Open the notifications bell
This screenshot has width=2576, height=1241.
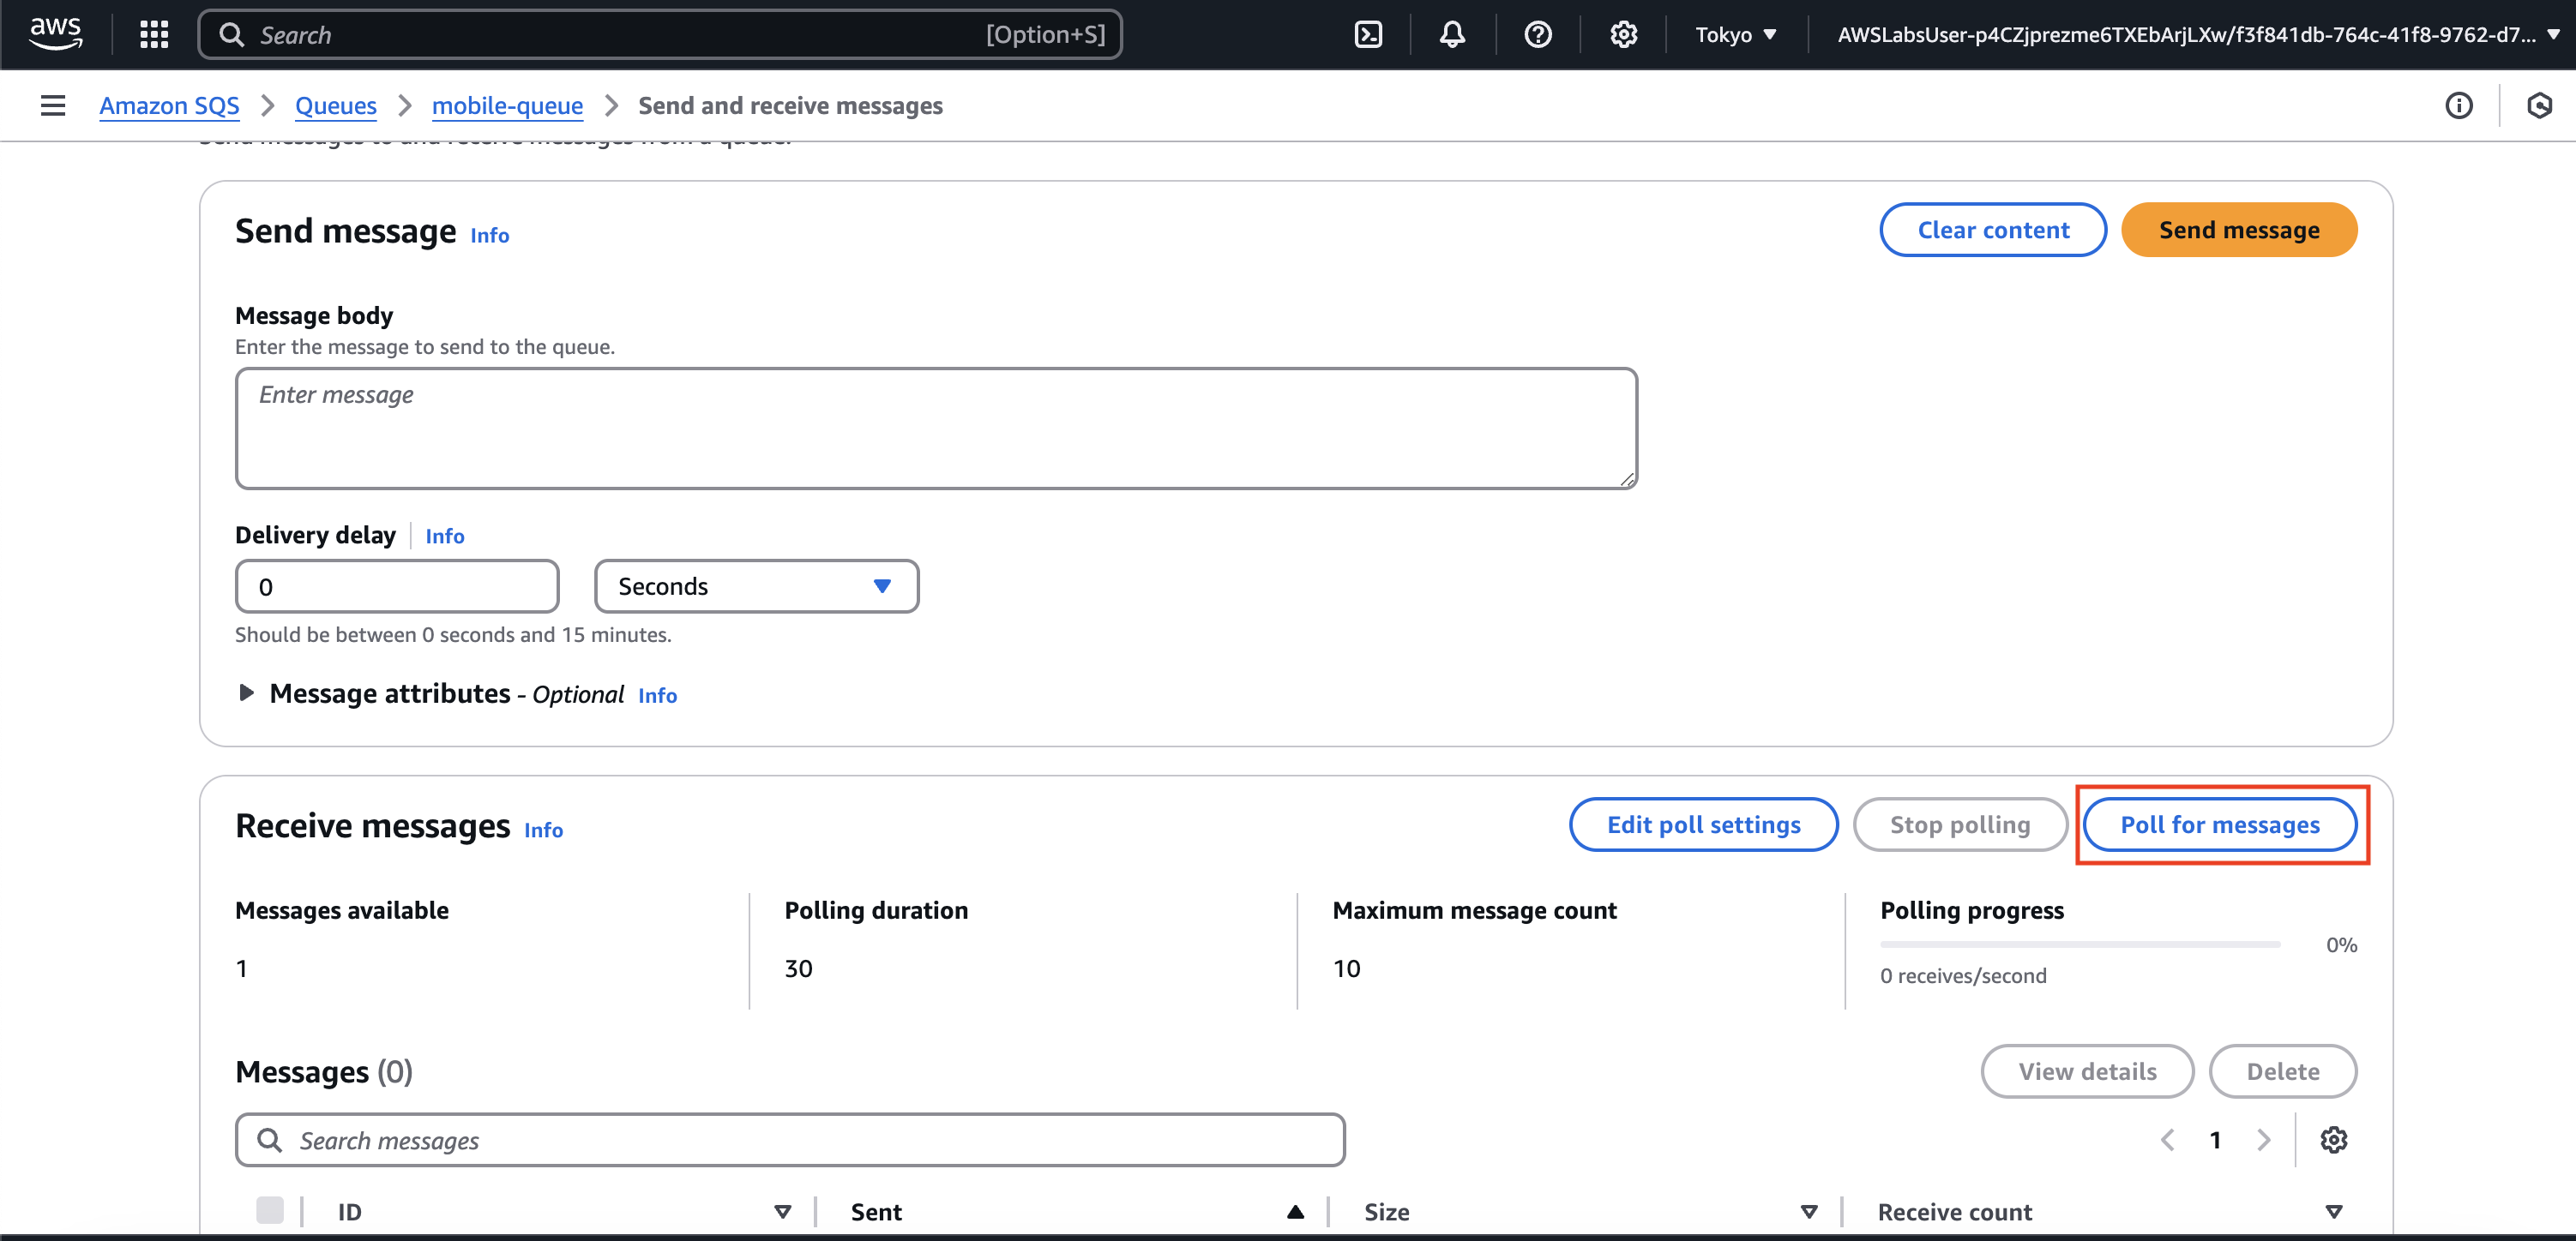(1452, 35)
